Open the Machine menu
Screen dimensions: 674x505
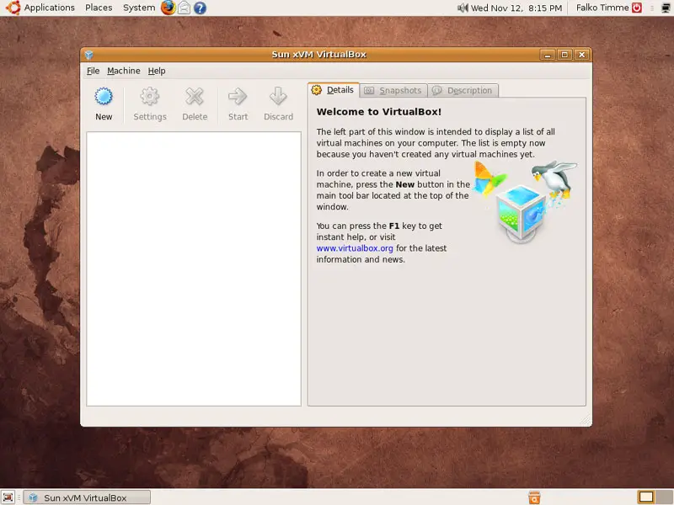coord(123,71)
